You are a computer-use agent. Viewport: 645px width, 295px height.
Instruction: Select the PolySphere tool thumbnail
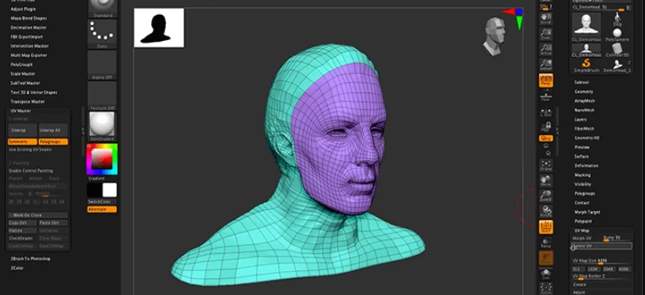coord(617,35)
